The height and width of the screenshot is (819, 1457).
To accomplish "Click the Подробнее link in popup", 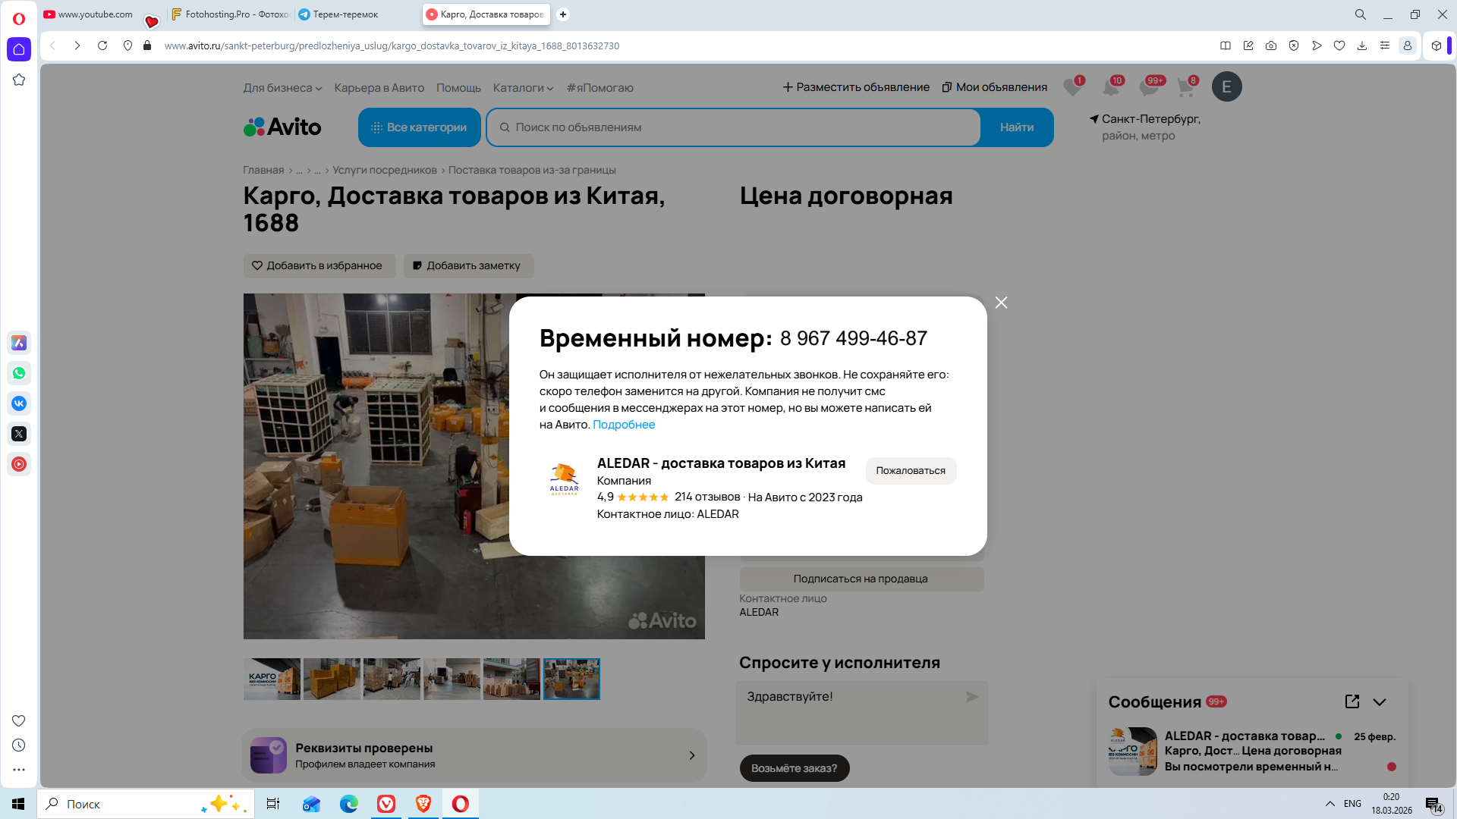I will pyautogui.click(x=623, y=425).
